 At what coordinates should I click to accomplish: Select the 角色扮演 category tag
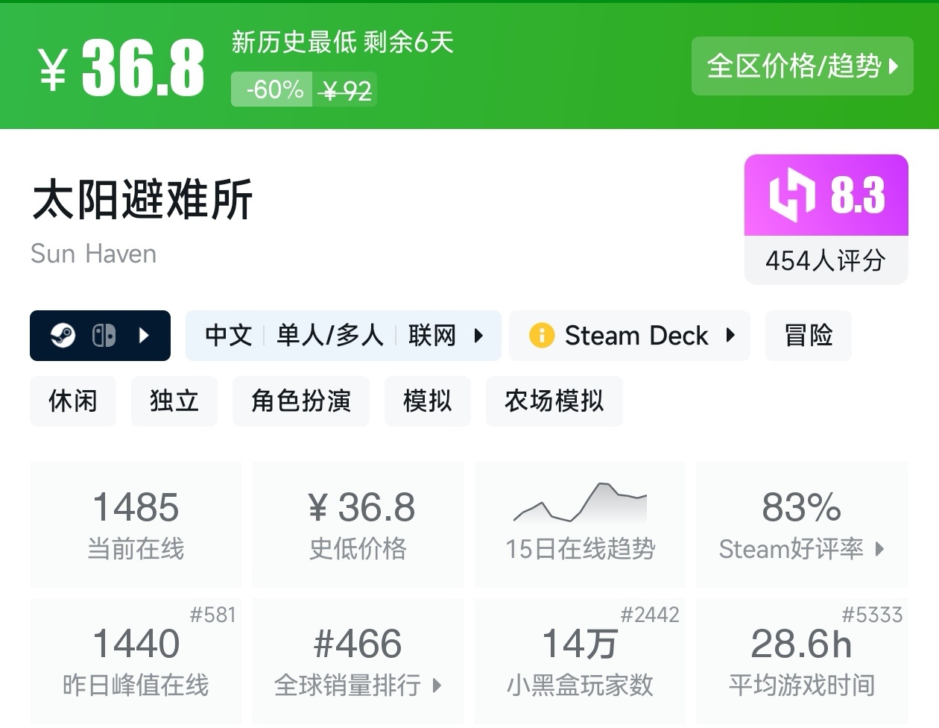tap(300, 401)
